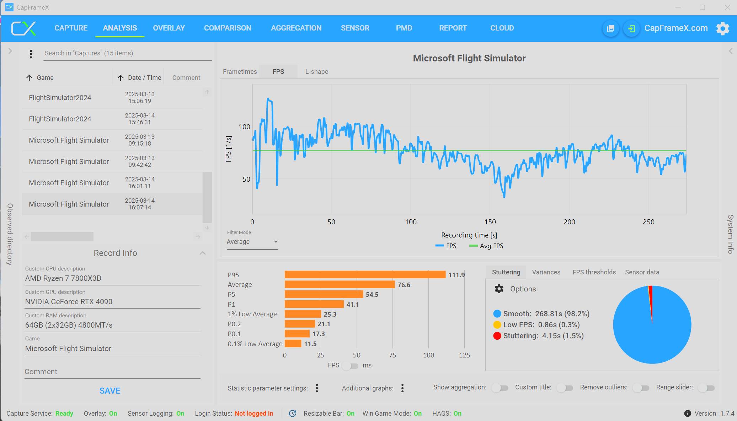
Task: Switch to the OVERLAY tab
Action: [169, 28]
